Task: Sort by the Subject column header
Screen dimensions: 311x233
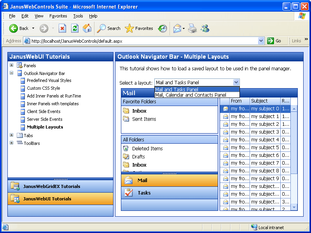Action: click(x=265, y=101)
